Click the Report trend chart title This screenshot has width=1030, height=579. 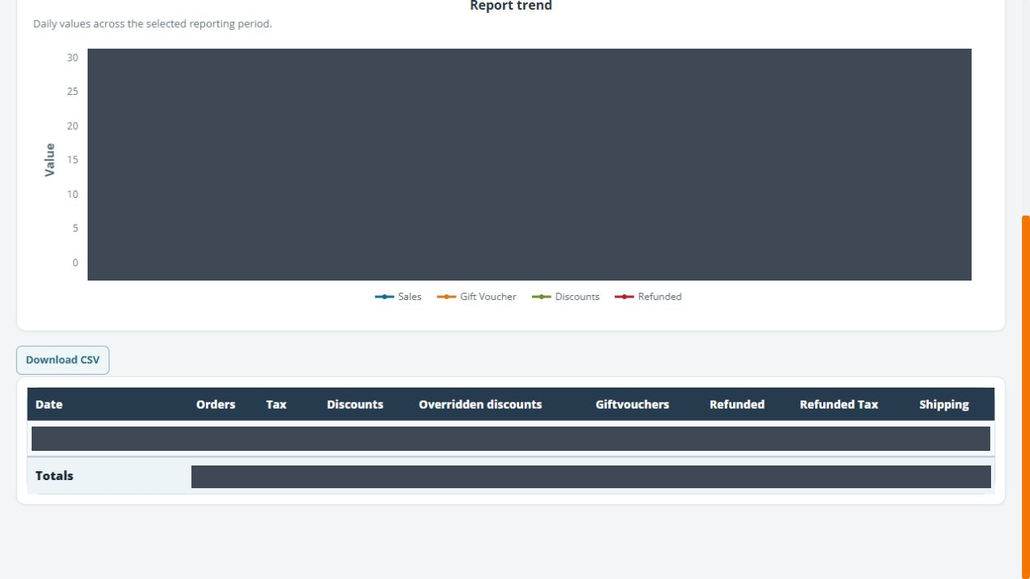511,6
